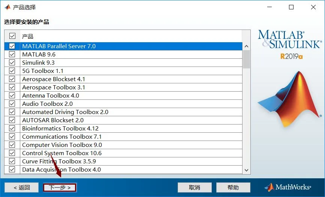Select the Aerospace Toolbox 3.1 row text
325x197 pixels.
pos(54,87)
